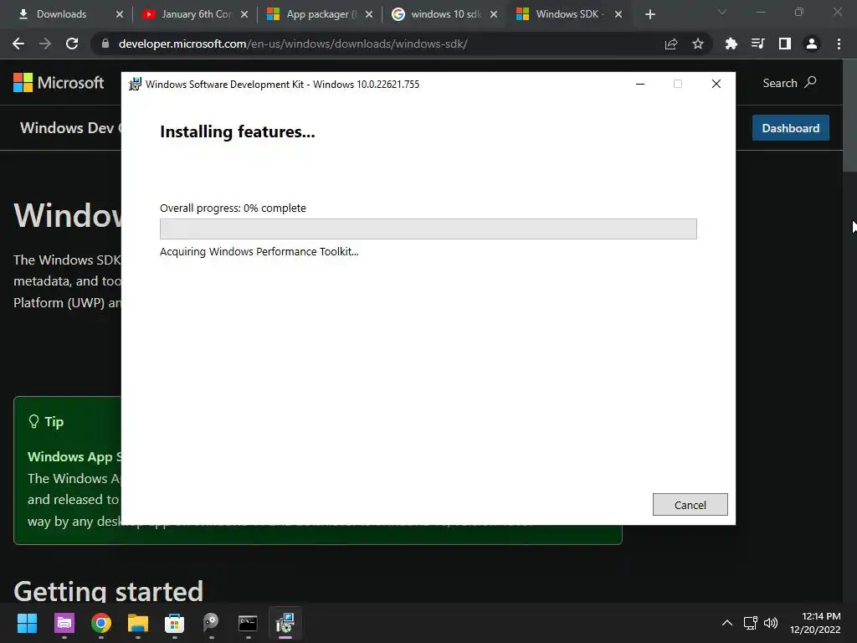Image resolution: width=857 pixels, height=643 pixels.
Task: Switch to the App packager tab
Action: coord(321,14)
